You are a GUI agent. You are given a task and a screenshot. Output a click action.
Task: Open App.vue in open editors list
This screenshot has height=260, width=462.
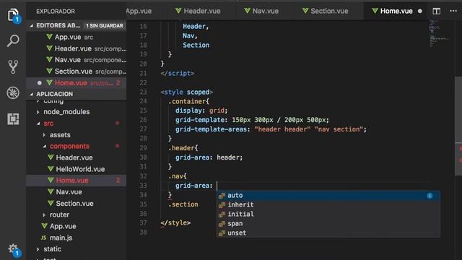pos(77,37)
